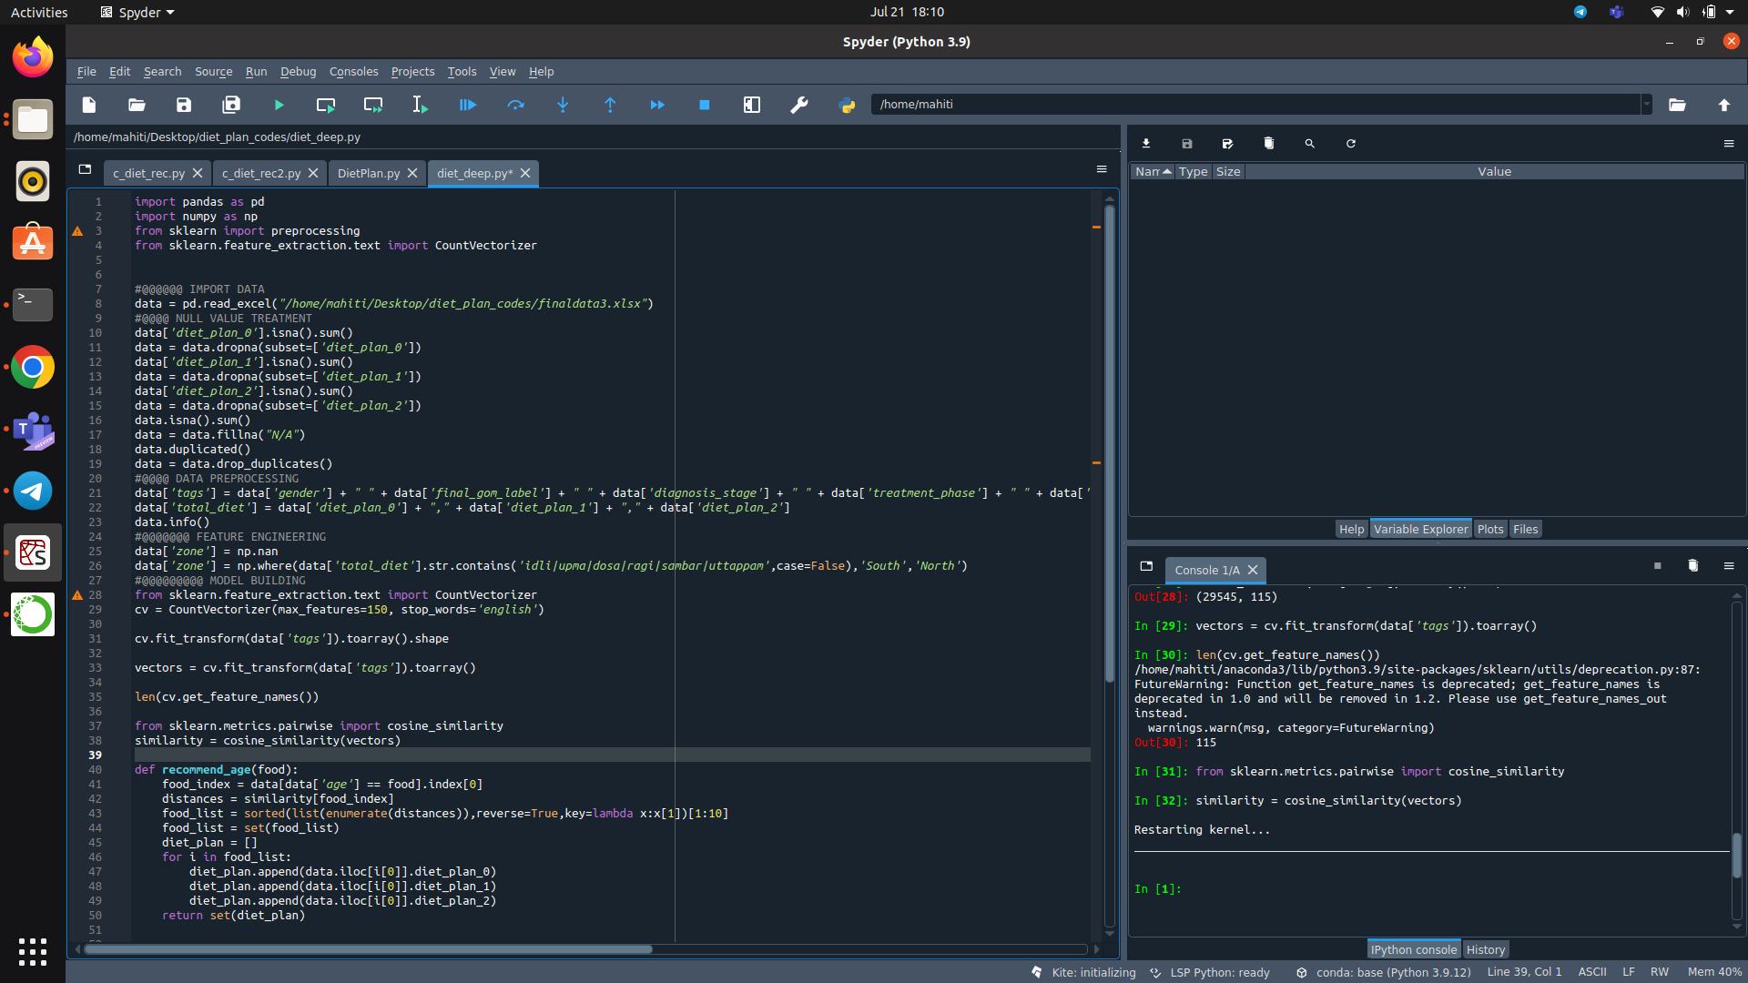Close the c_diet_rec2.py tab
The height and width of the screenshot is (983, 1748).
click(313, 173)
